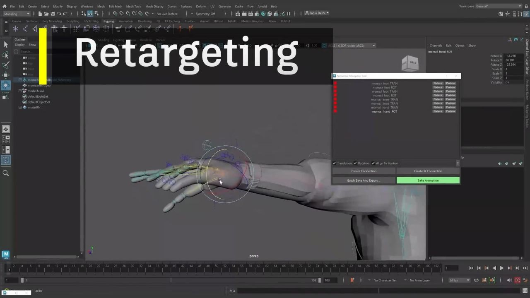Click the Bake Animation button

coord(428,180)
